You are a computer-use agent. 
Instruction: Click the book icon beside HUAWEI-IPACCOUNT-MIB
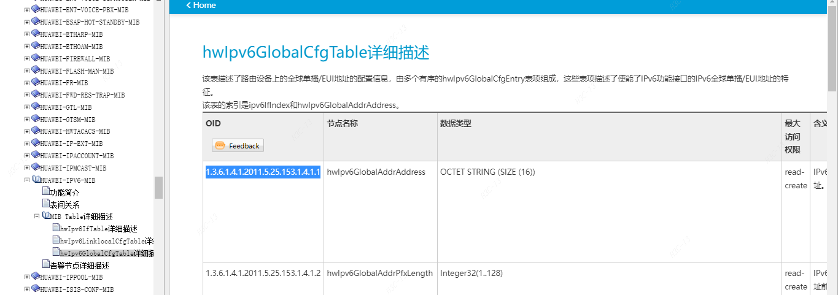click(36, 155)
